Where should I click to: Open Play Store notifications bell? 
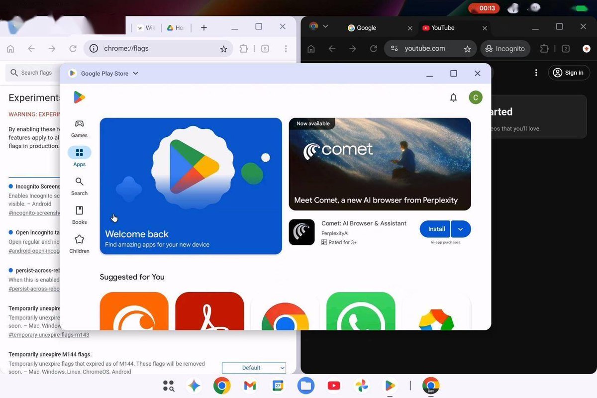453,98
